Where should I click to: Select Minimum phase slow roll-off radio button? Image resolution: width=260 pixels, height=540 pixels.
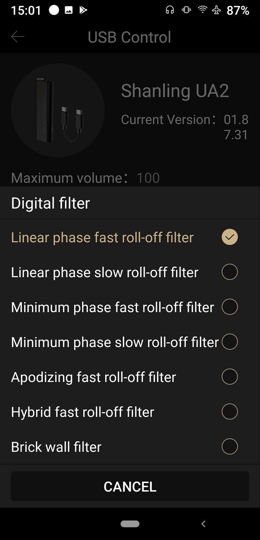coord(230,342)
